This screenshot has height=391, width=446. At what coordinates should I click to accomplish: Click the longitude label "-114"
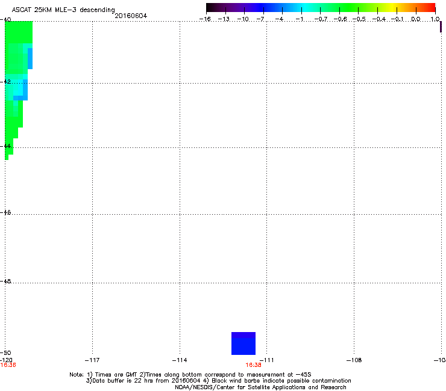[x=180, y=360]
